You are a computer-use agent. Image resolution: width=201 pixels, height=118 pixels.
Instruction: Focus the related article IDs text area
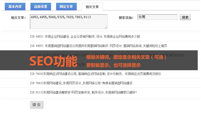pos(68,21)
